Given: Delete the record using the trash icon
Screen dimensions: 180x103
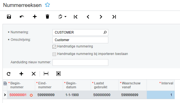Looking at the screenshot, I should coord(47,17).
